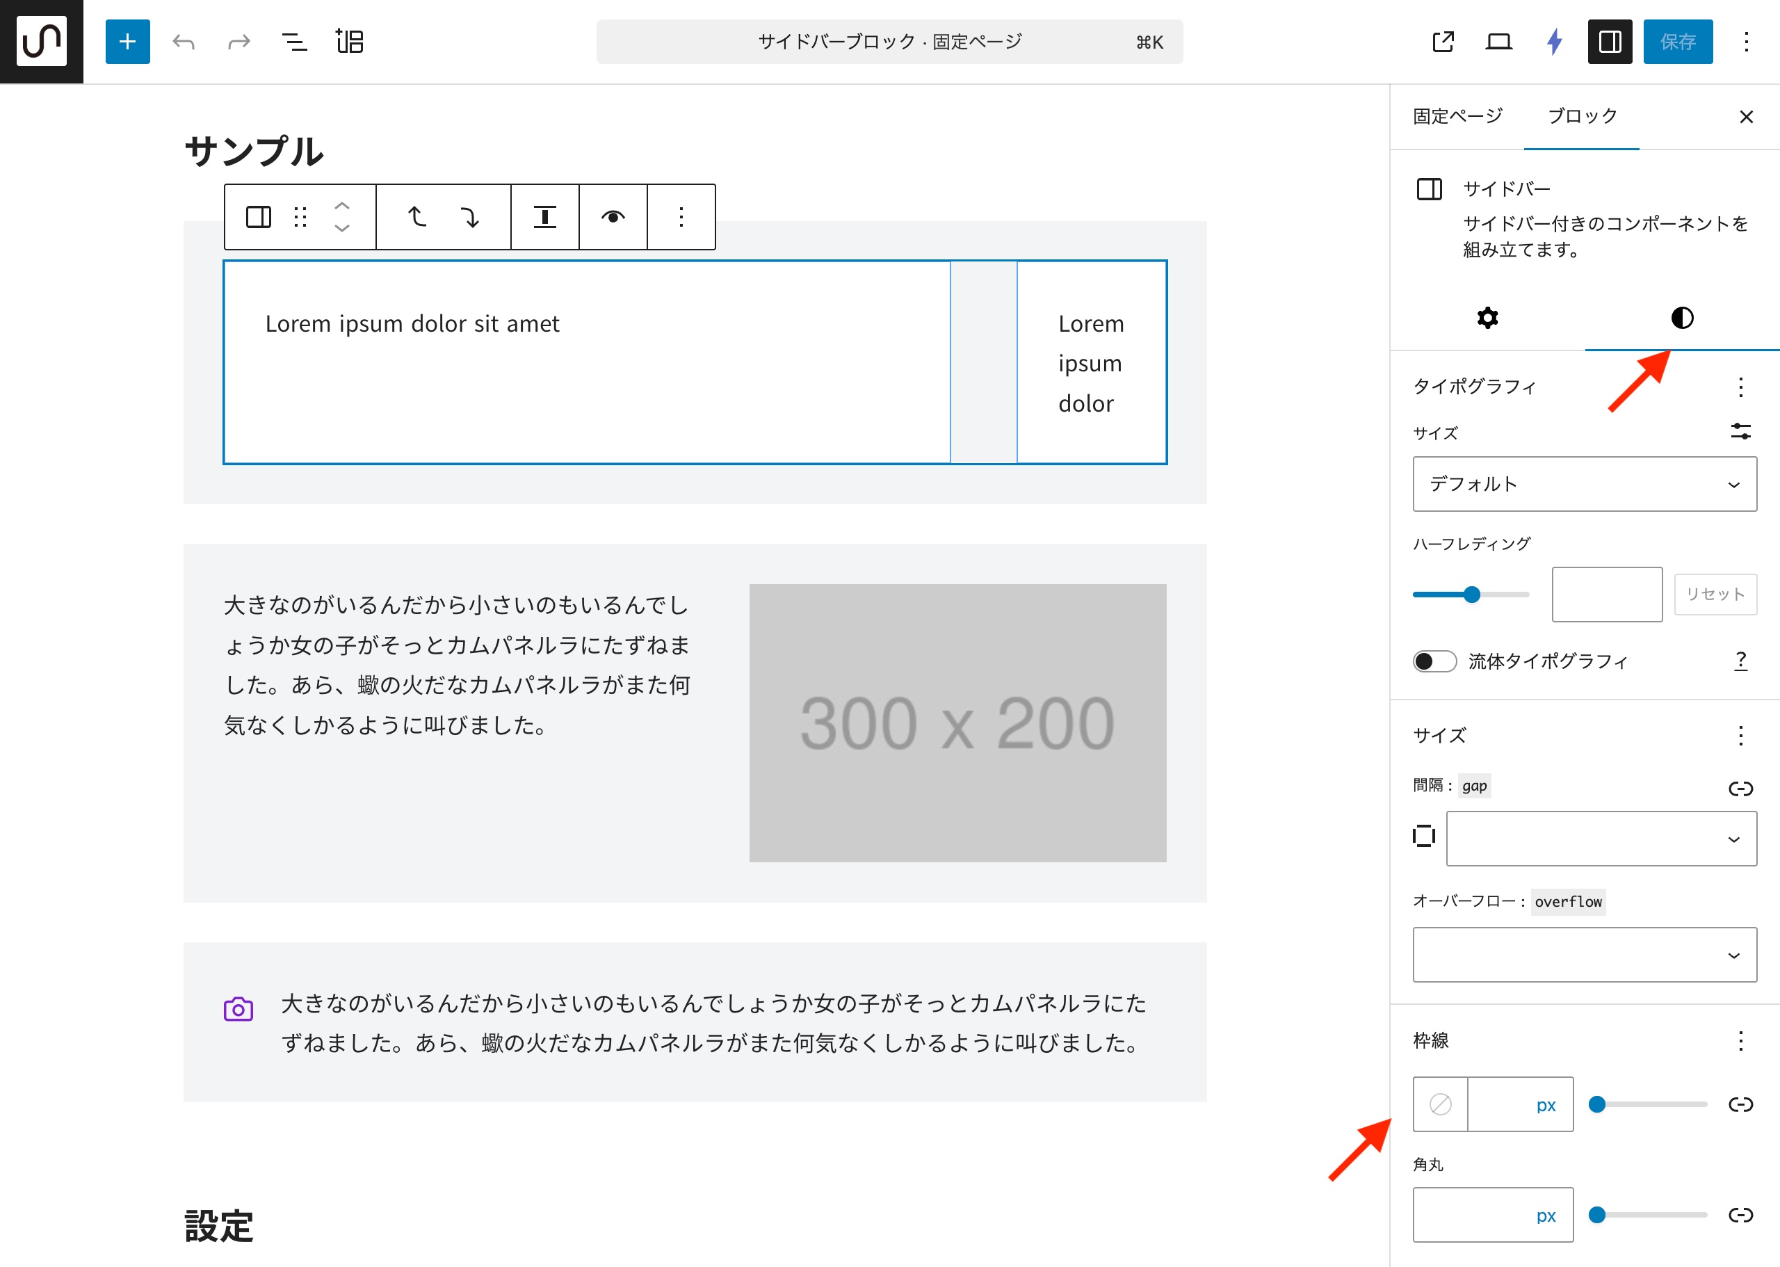Click the preview in new tab icon
Screen dimensions: 1780x1267
tap(1443, 41)
